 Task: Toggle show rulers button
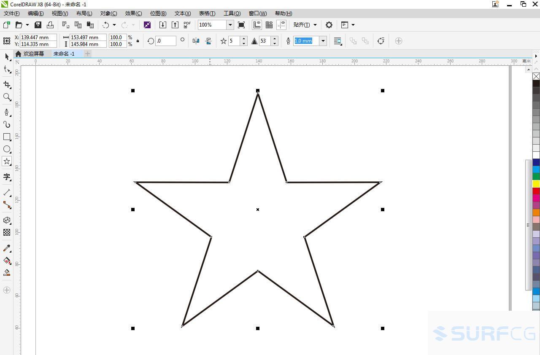[x=256, y=25]
